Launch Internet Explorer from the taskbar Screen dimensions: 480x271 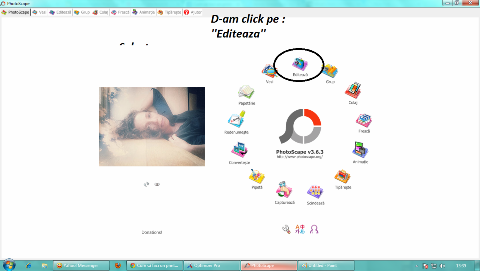point(29,266)
